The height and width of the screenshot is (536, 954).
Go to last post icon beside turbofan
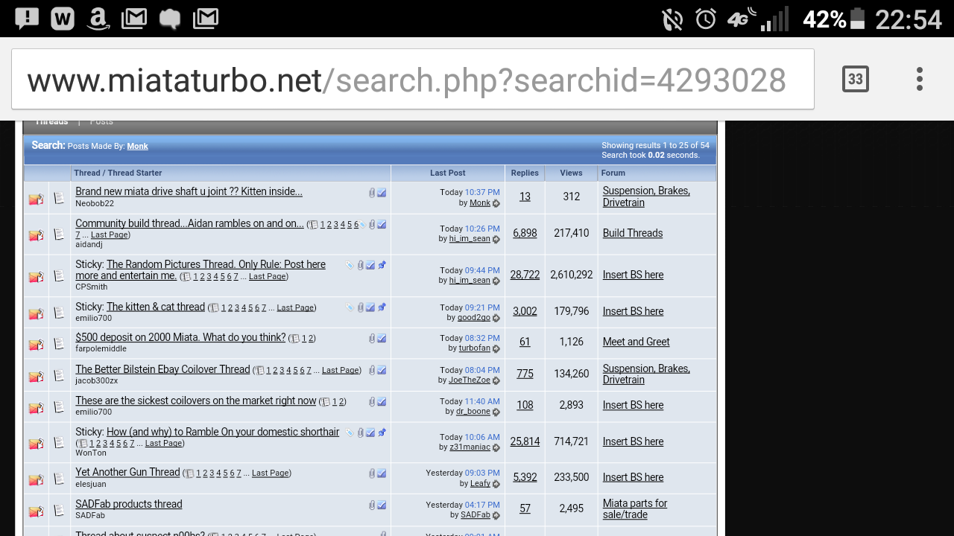[x=496, y=348]
